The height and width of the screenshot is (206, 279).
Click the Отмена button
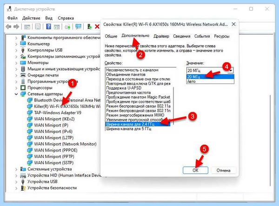tap(223, 170)
